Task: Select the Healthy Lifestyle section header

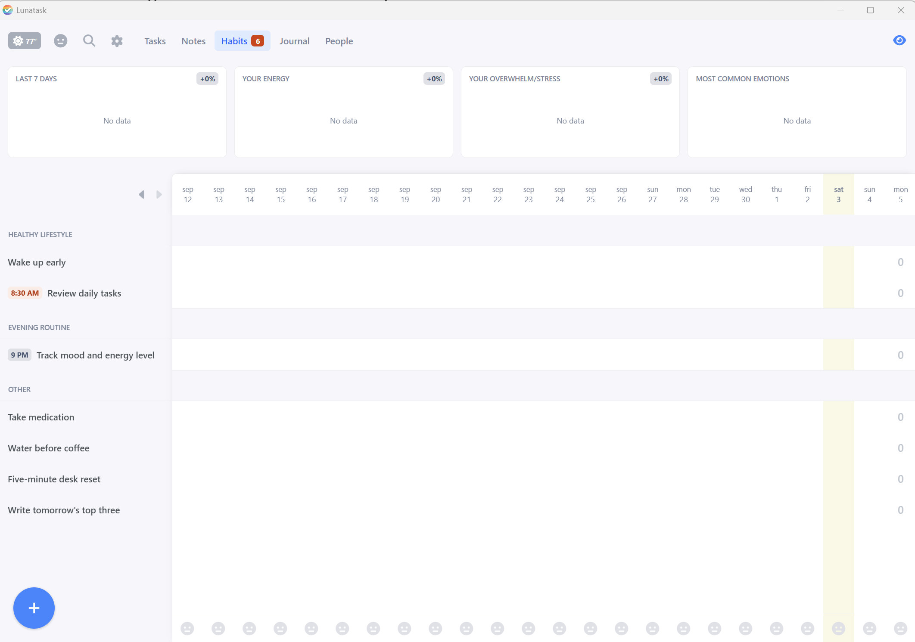Action: point(40,235)
